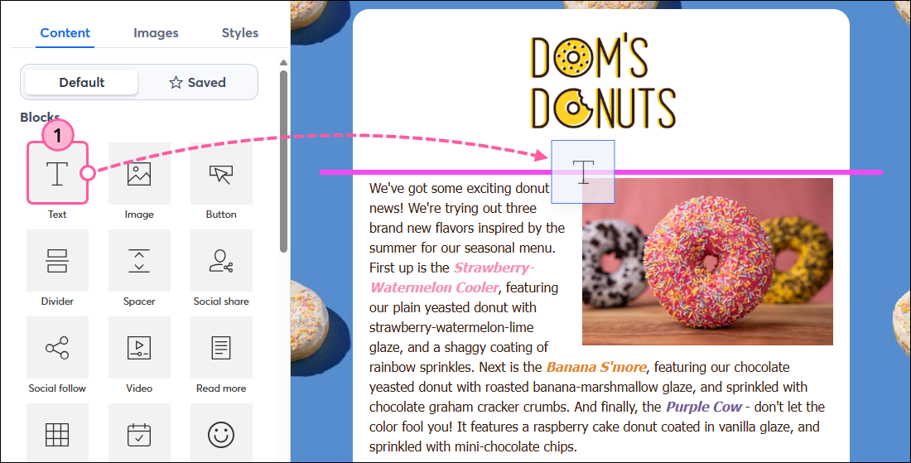Screen dimensions: 911x463
Task: Choose the Spacer block
Action: 139,260
